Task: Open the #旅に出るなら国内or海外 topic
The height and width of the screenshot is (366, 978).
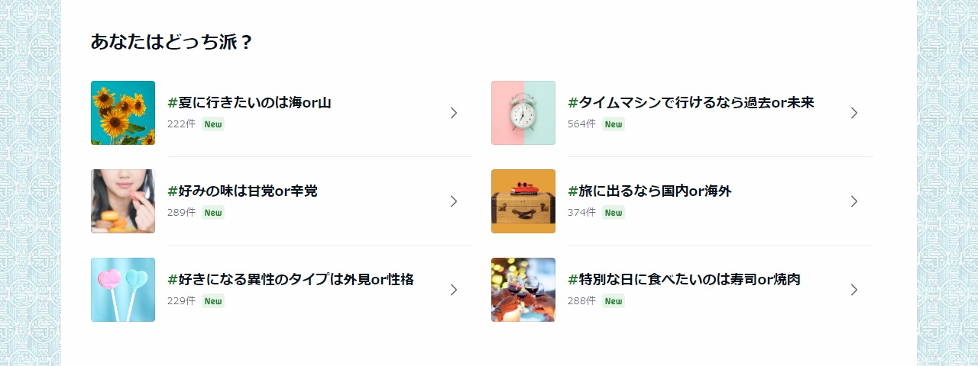Action: [x=649, y=191]
